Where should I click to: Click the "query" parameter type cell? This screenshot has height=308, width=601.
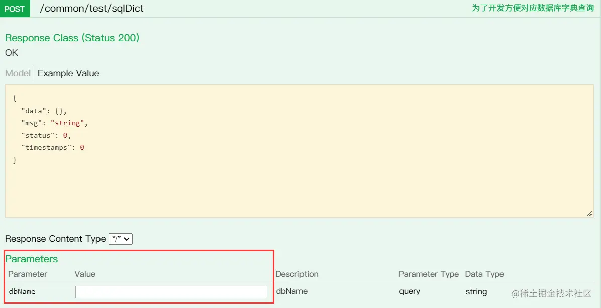click(410, 291)
